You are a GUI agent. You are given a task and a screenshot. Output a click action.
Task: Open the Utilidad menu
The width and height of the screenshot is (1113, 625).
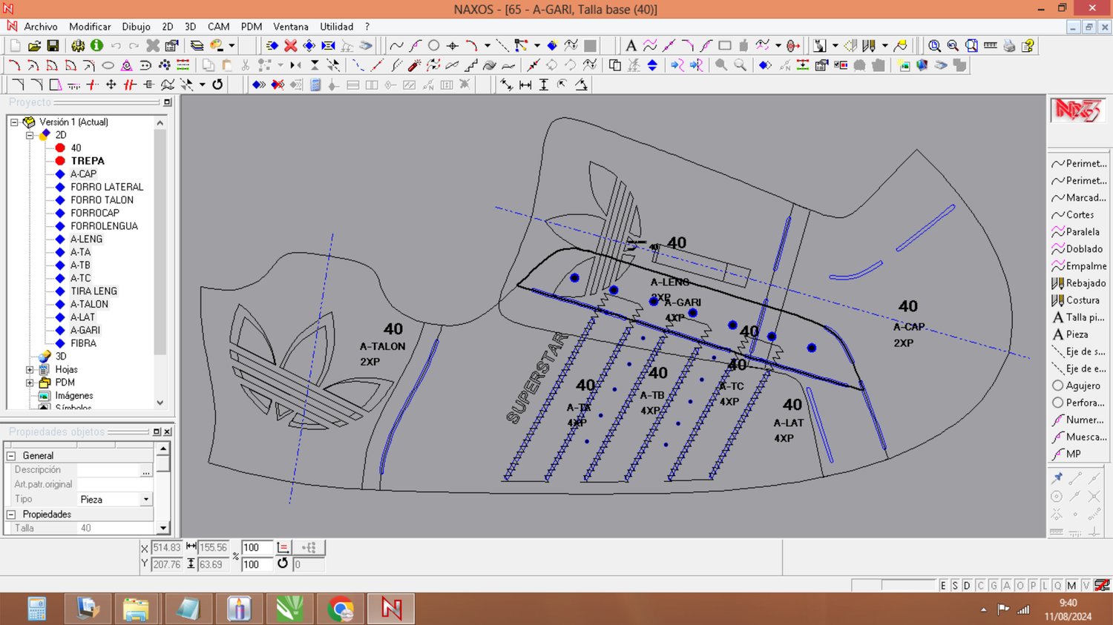coord(337,27)
